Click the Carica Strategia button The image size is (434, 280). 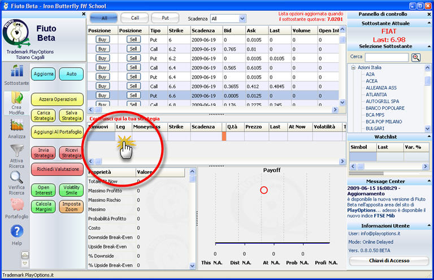[44, 115]
